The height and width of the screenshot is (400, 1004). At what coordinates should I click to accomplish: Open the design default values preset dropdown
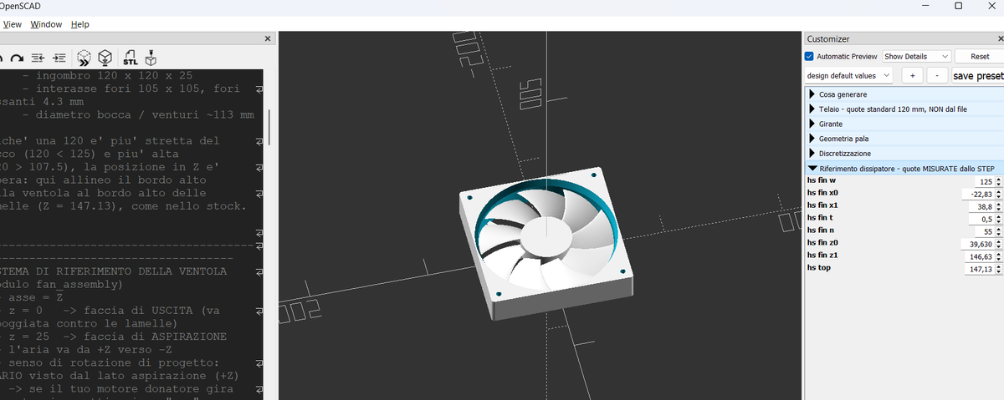tap(848, 75)
